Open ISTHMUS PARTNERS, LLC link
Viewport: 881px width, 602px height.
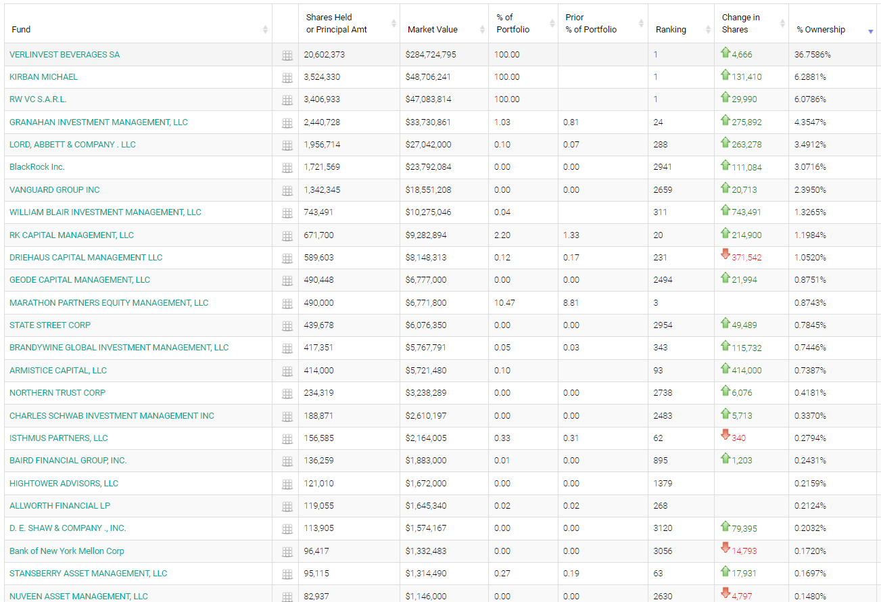59,438
